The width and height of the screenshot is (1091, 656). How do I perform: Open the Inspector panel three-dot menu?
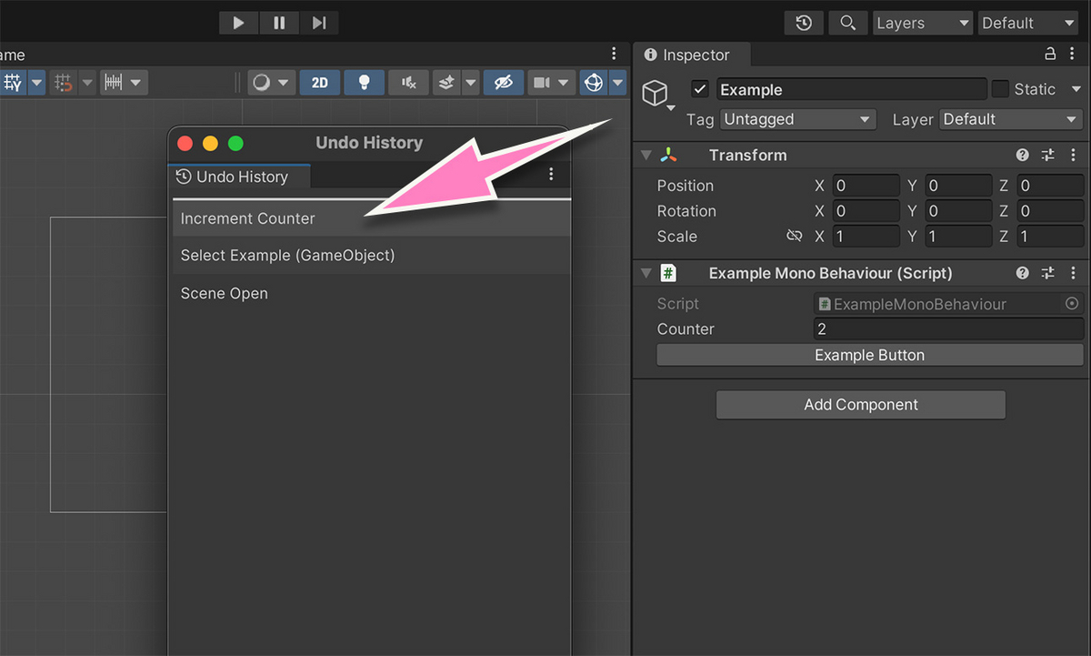click(1073, 55)
